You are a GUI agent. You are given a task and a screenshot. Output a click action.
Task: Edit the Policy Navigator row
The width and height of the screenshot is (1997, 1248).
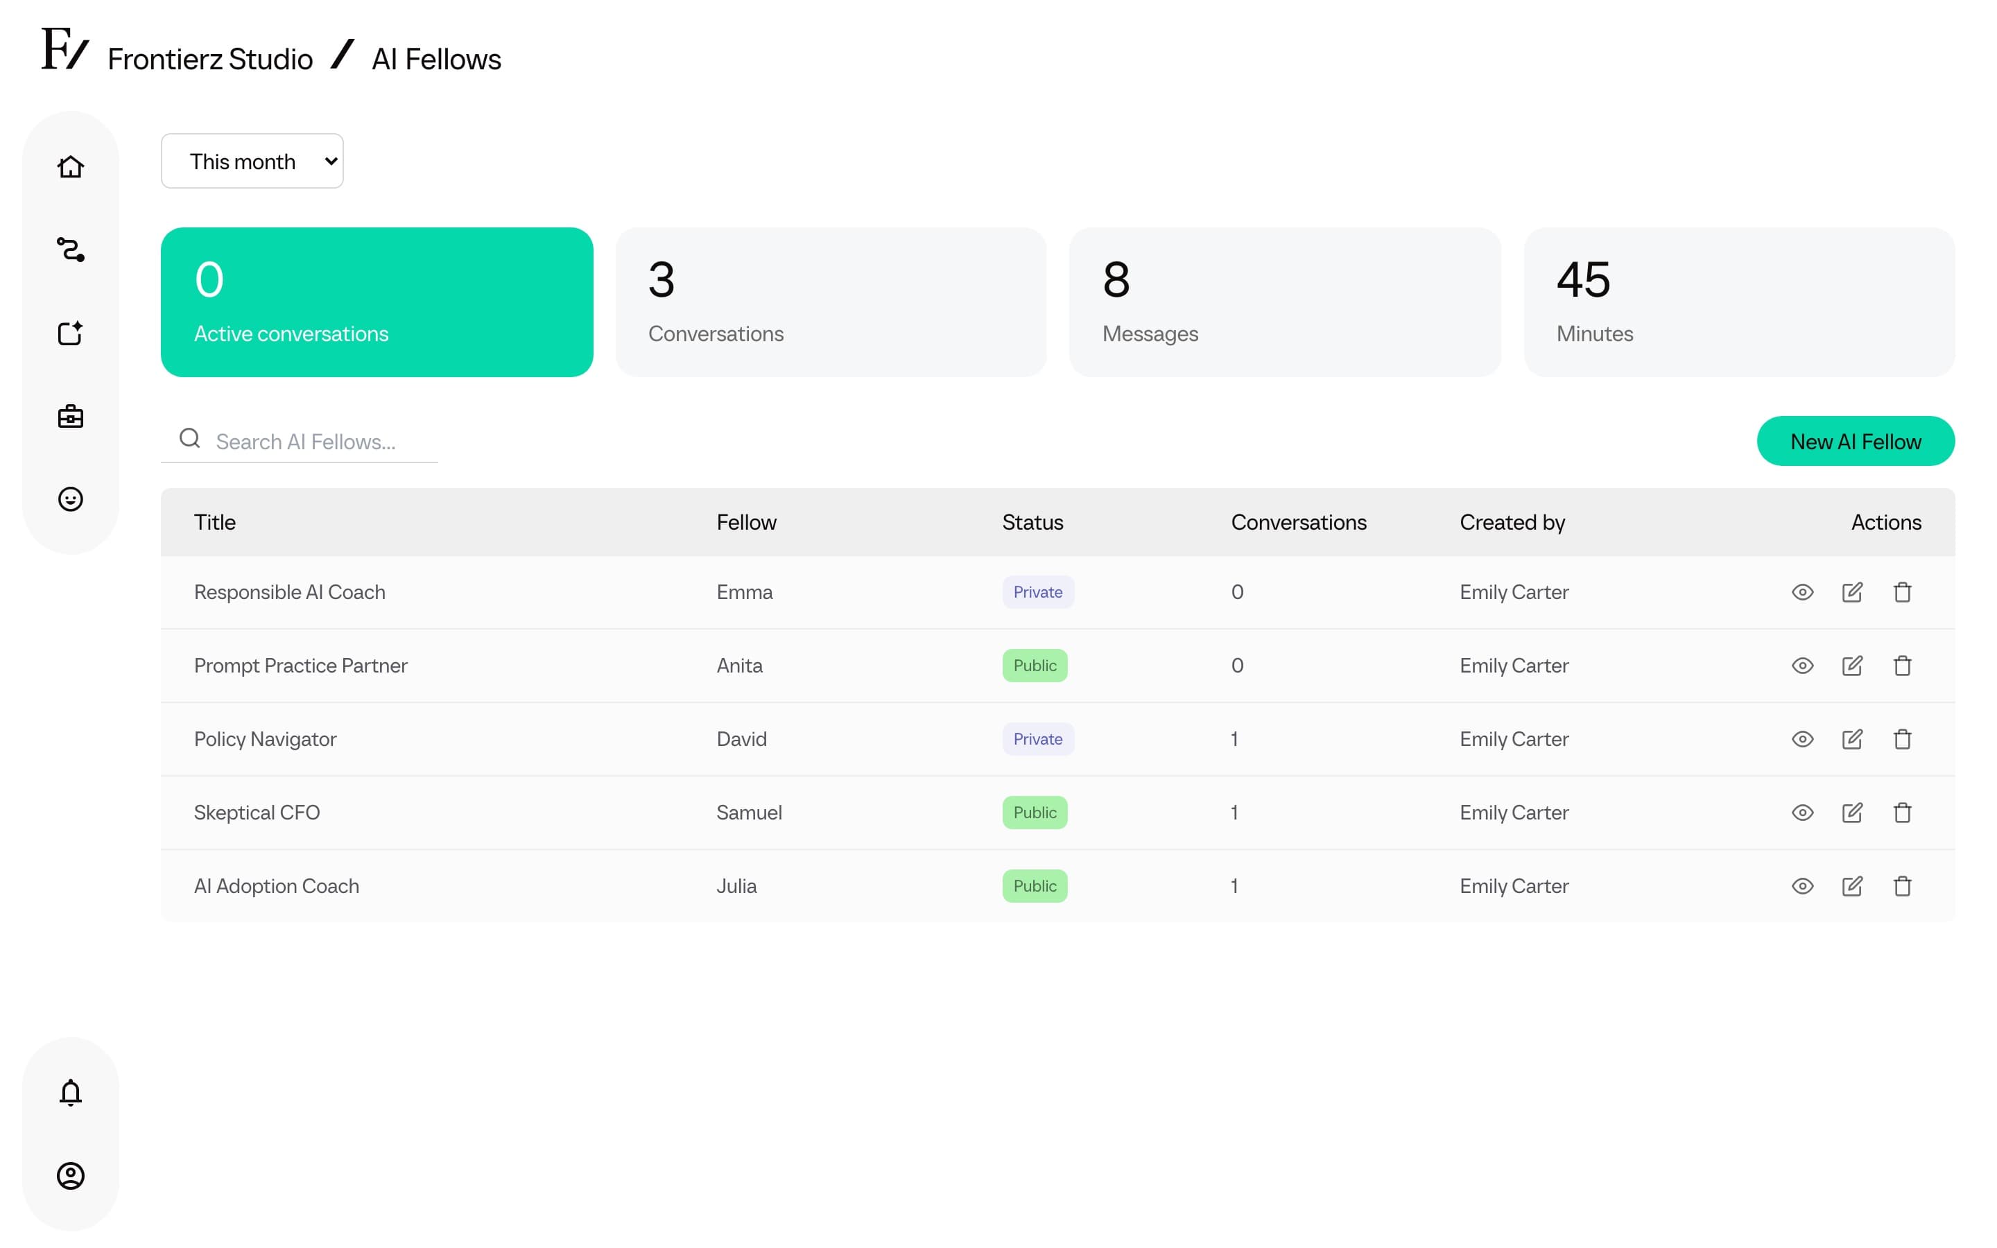(x=1852, y=738)
